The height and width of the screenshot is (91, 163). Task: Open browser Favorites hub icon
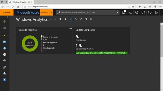(140, 7)
